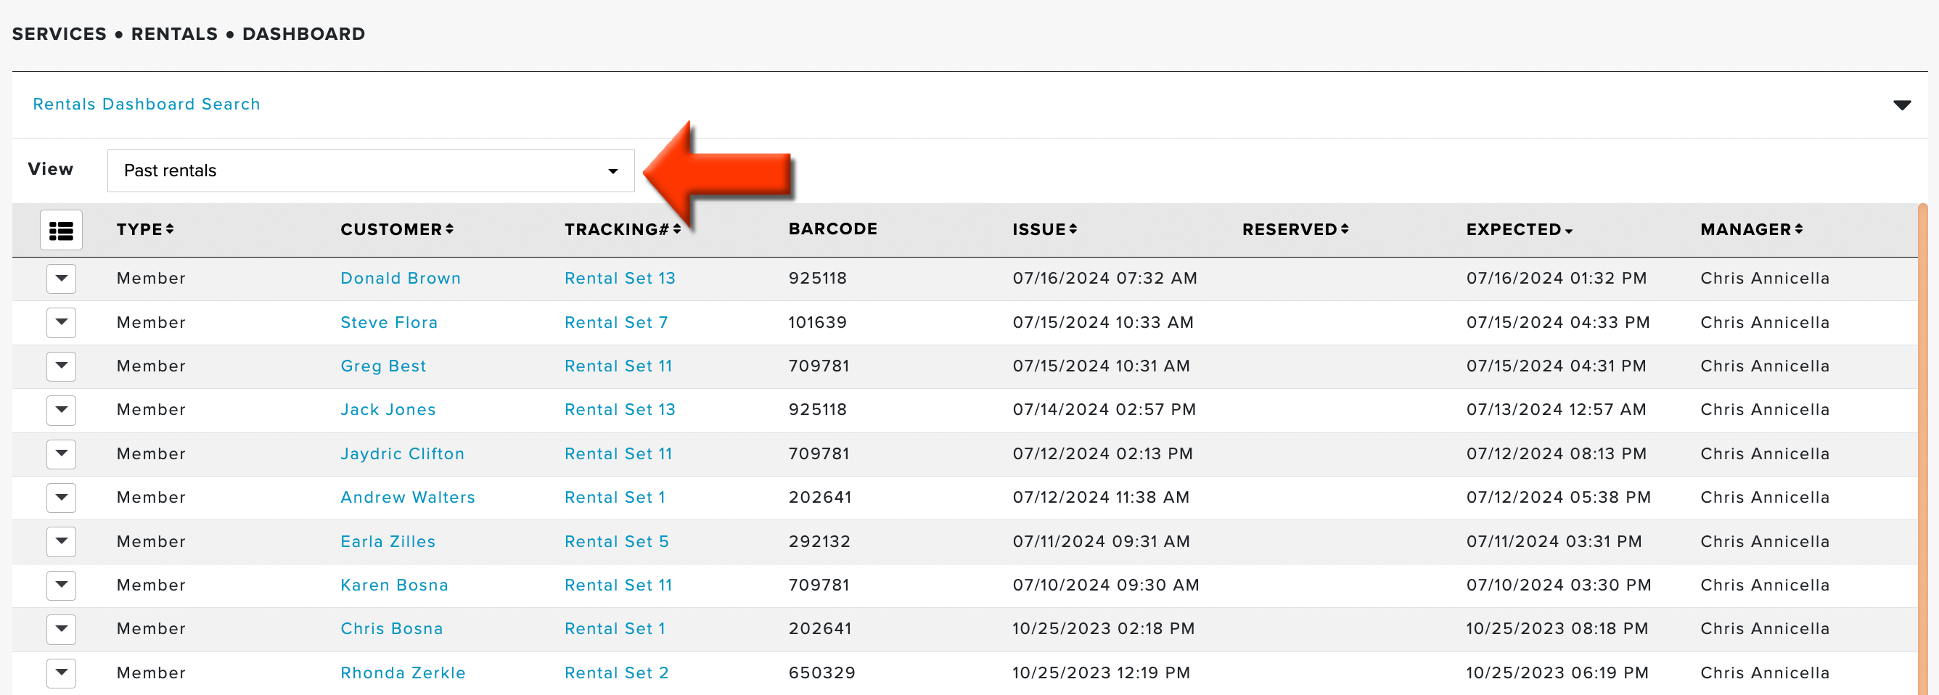Open Rental Set 2 tracking link

(x=617, y=673)
